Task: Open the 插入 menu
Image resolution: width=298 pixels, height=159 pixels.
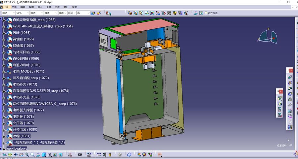Action: 40,7
